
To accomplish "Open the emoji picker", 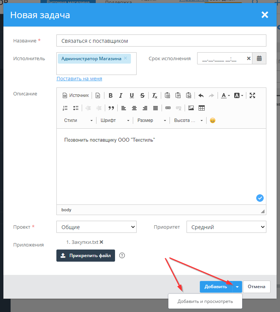I will click(213, 120).
